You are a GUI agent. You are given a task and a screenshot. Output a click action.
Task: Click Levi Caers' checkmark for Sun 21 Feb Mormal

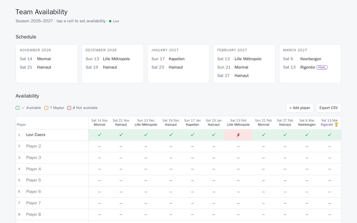click(x=264, y=135)
